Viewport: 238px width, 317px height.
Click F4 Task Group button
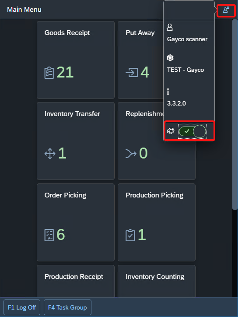[x=67, y=307]
